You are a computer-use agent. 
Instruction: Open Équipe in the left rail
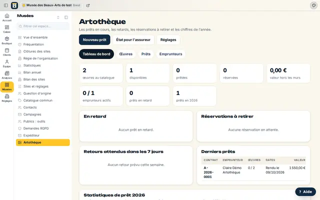tap(7, 63)
